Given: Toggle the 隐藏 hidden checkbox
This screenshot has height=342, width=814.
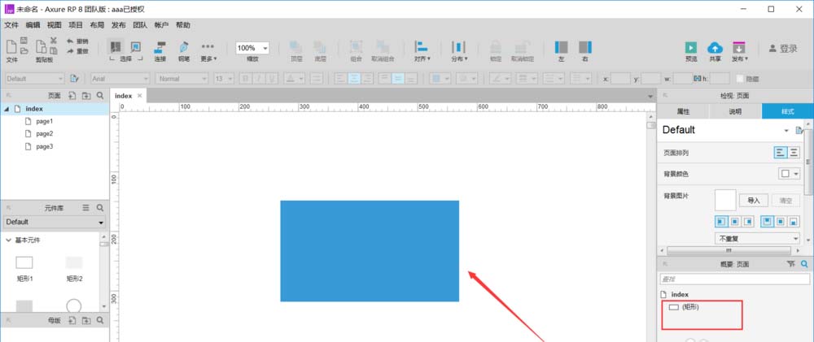Looking at the screenshot, I should 740,79.
